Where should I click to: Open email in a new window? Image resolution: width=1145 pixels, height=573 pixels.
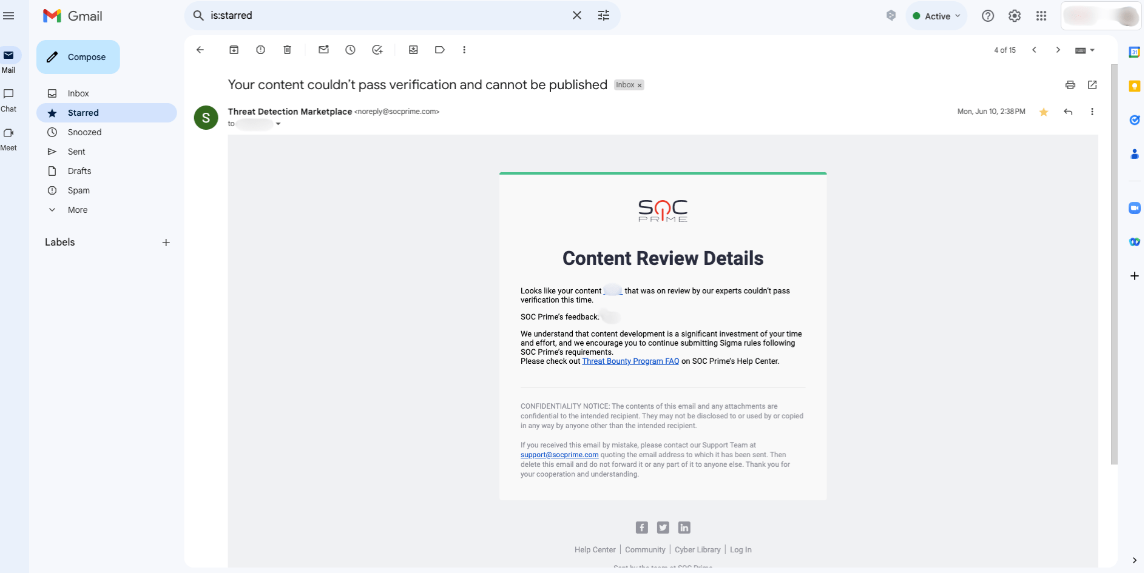click(x=1092, y=85)
